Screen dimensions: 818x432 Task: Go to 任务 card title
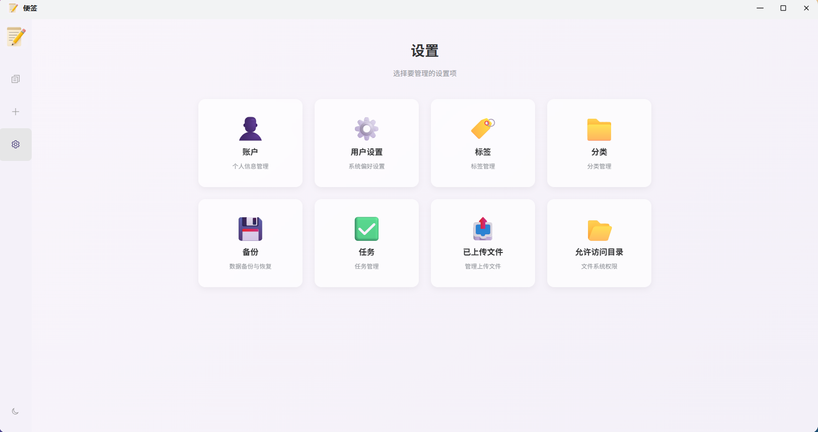366,252
